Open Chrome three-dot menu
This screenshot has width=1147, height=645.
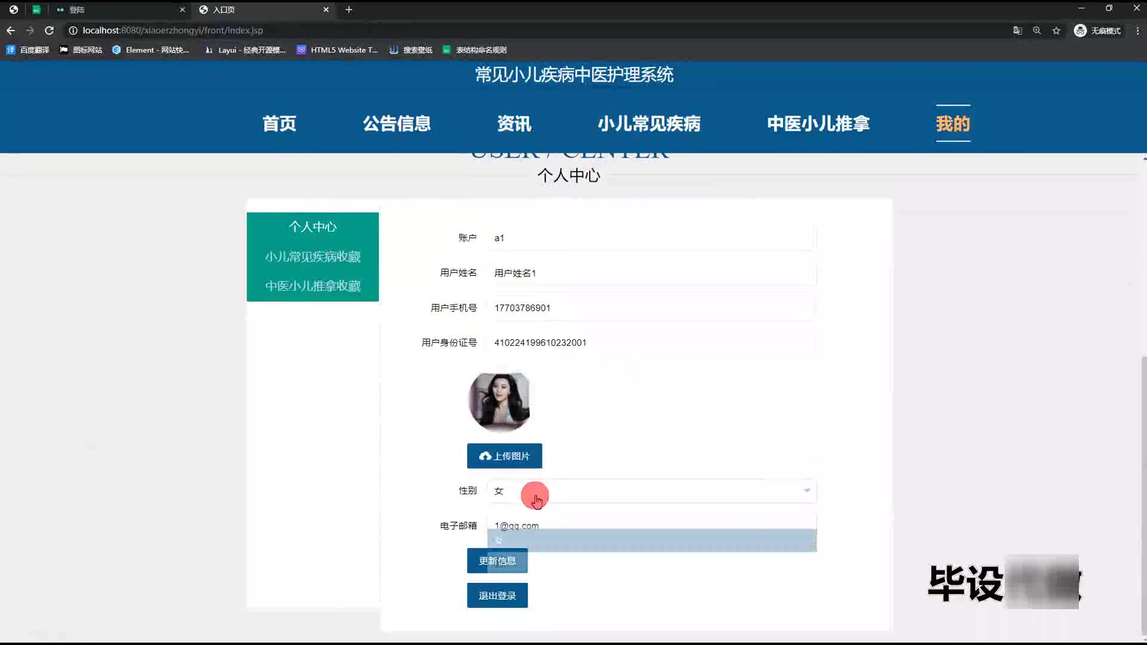pos(1137,30)
